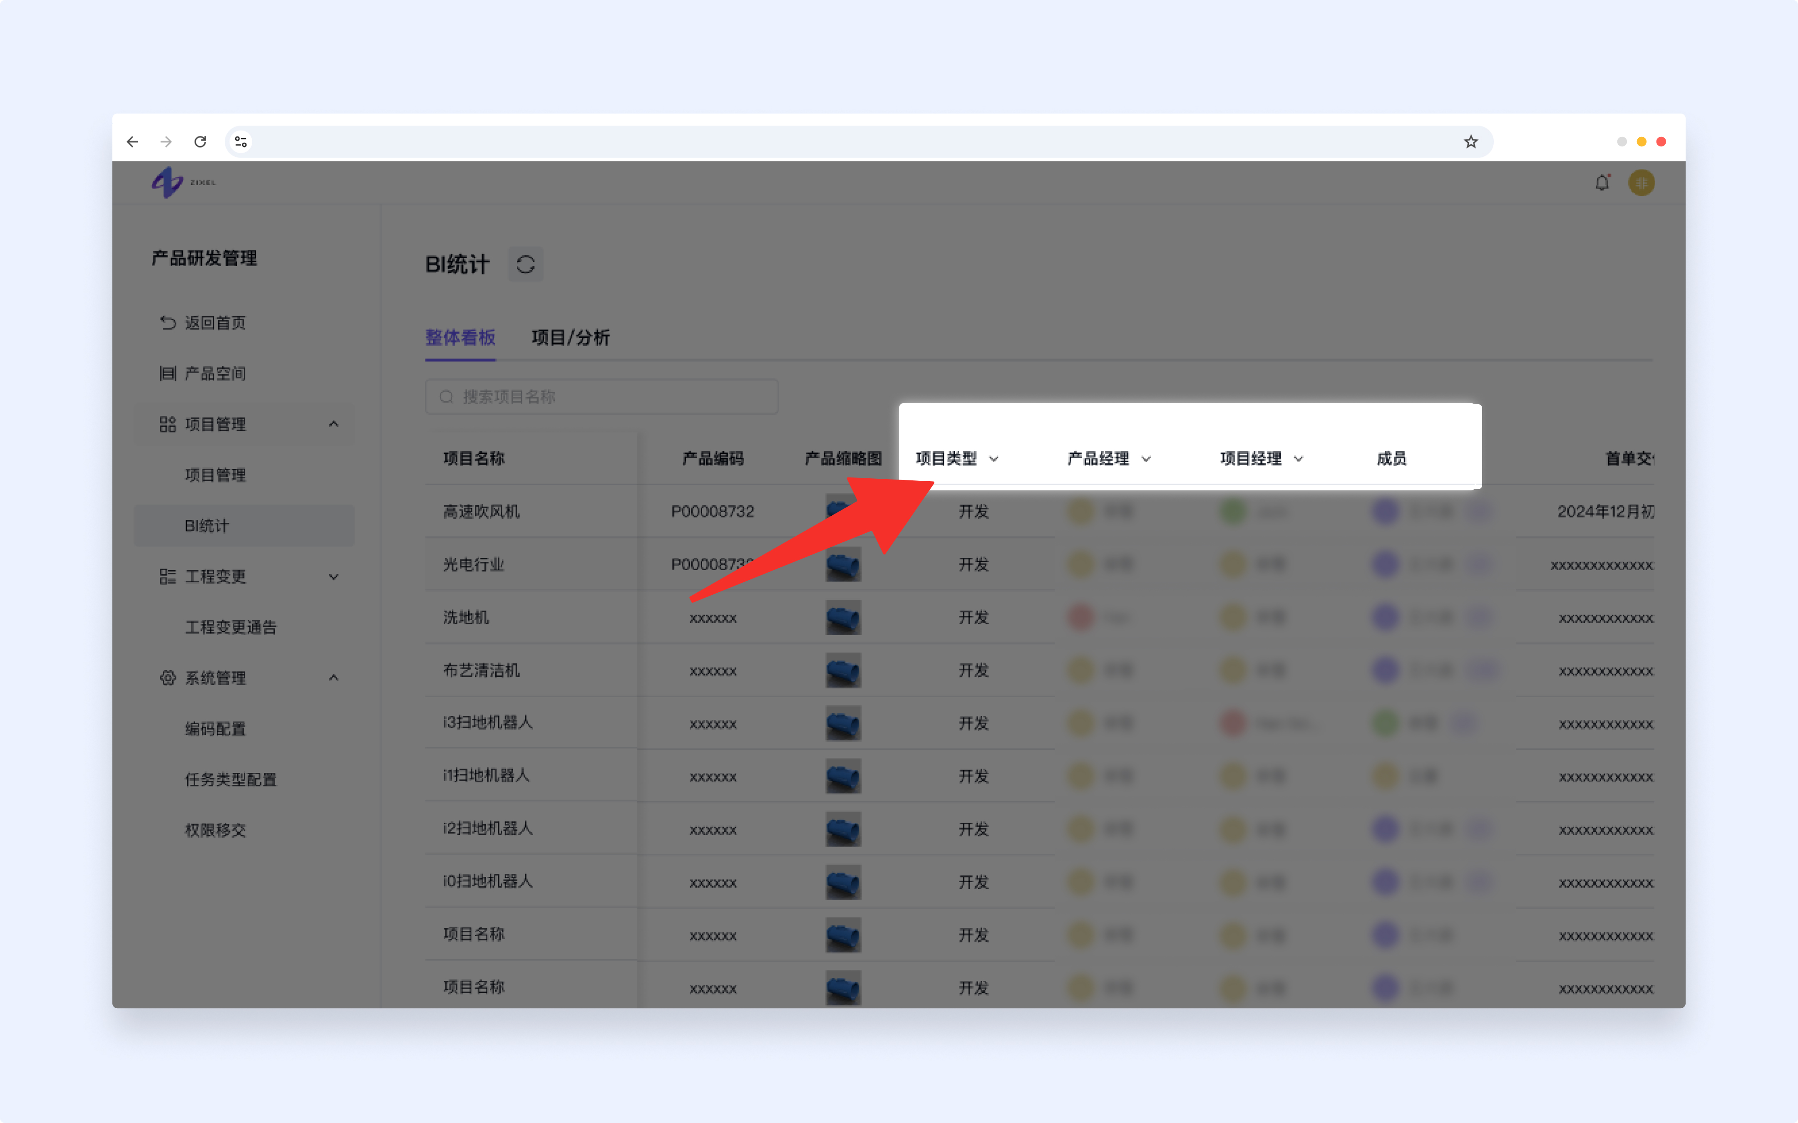The height and width of the screenshot is (1123, 1798).
Task: Select the 项目管理 sub-item in sidebar
Action: click(x=216, y=475)
